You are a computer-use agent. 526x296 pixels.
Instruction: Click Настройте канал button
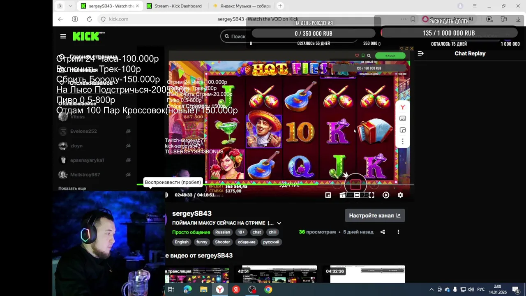point(375,215)
